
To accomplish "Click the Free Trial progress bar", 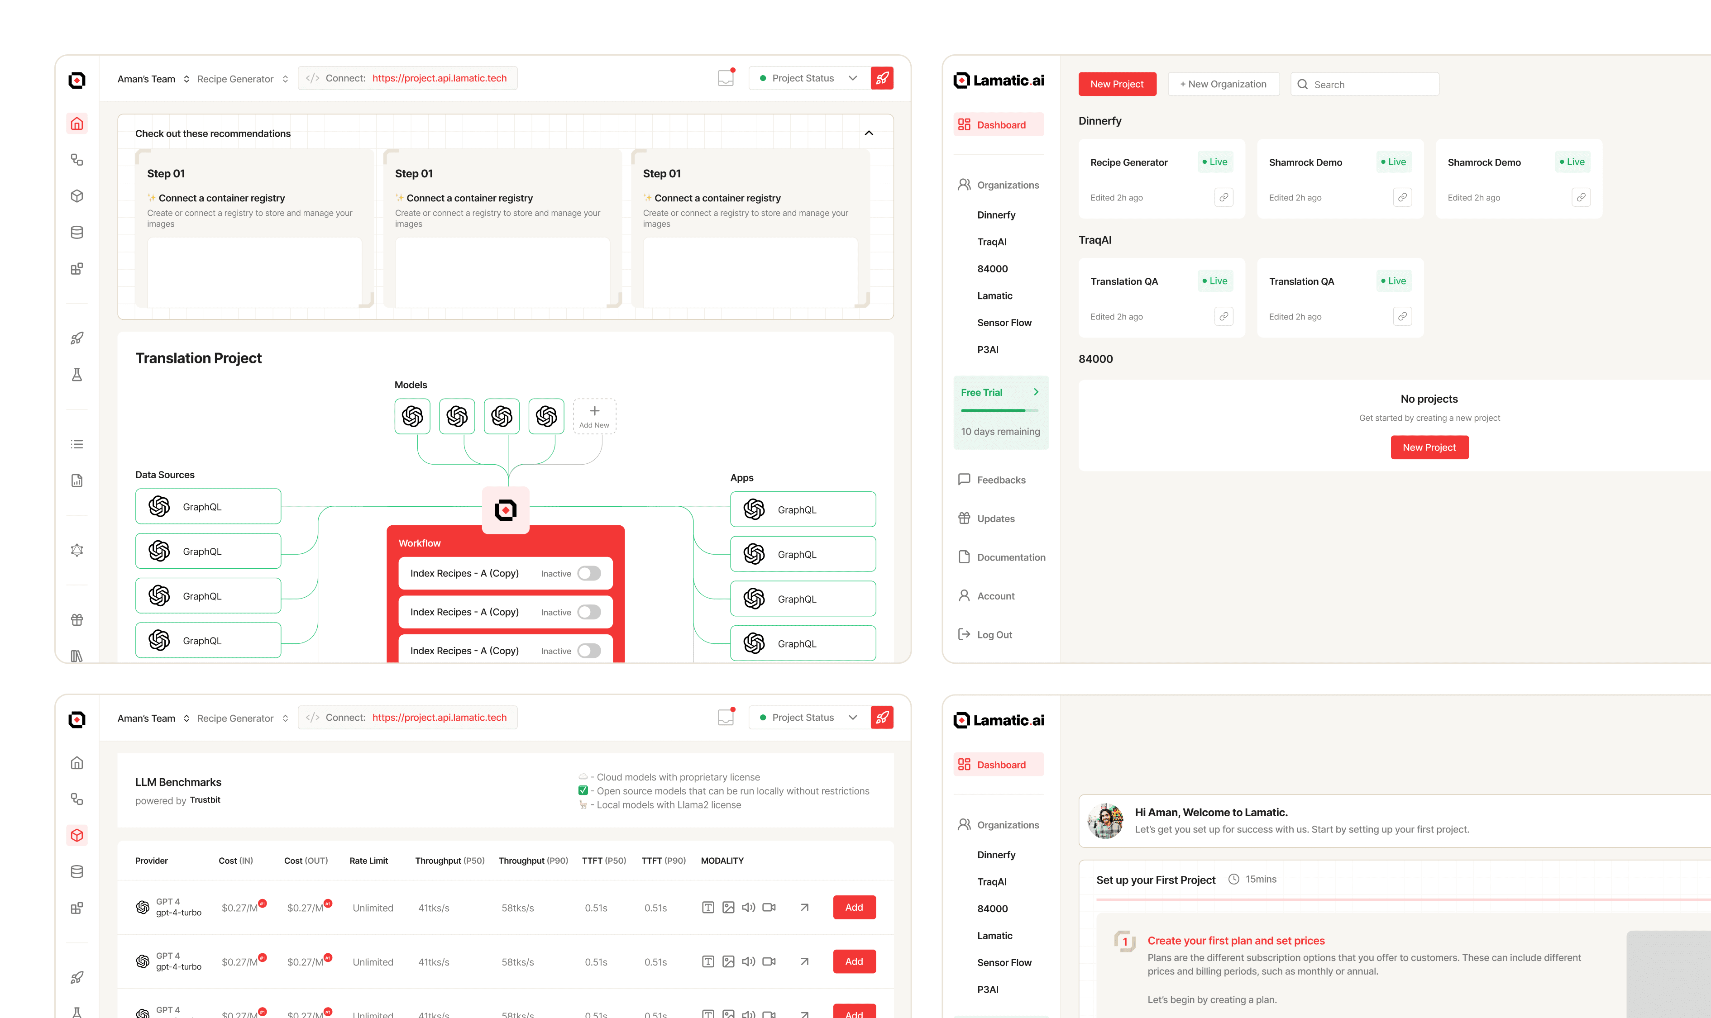I will [x=999, y=411].
